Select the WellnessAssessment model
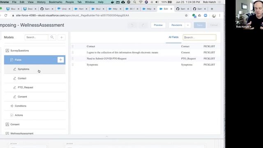This screenshot has width=263, height=148. coord(22,133)
